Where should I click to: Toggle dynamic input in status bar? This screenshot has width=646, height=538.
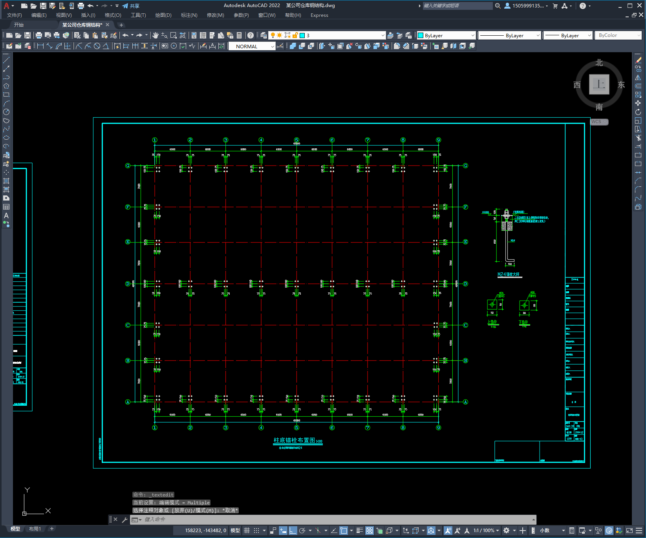(x=283, y=531)
